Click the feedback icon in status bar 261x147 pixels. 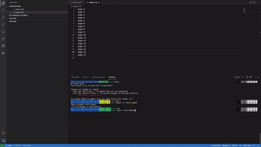(x=254, y=145)
